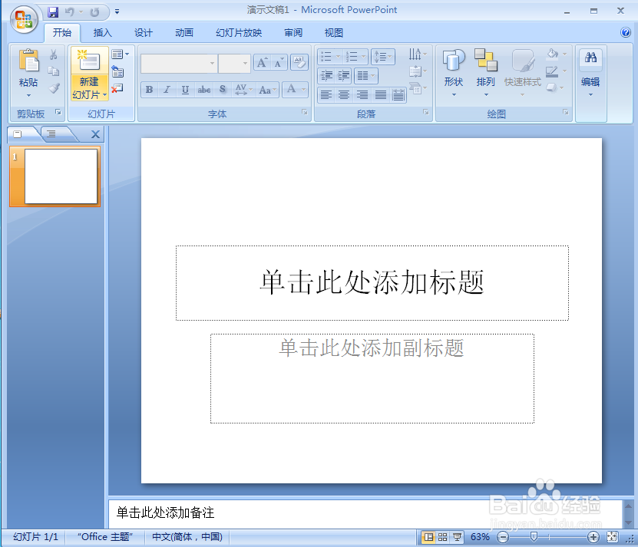Click the Help question mark icon
The height and width of the screenshot is (547, 638).
point(626,32)
